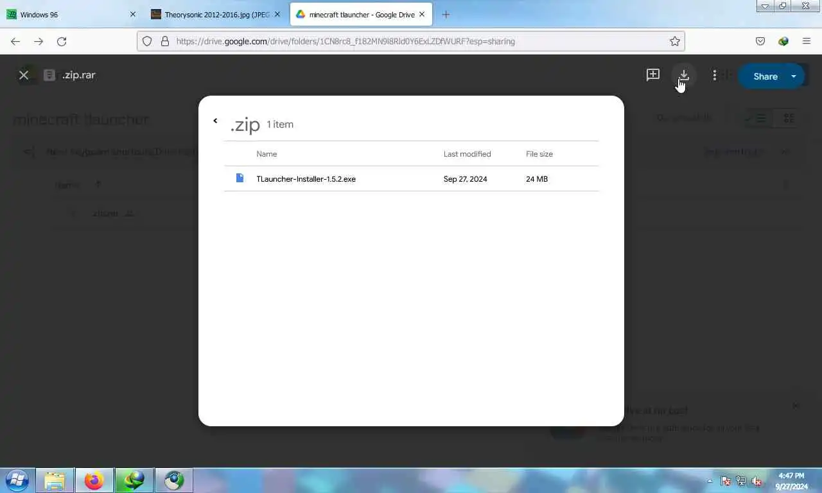
Task: Click the site security padlock icon
Action: click(165, 41)
